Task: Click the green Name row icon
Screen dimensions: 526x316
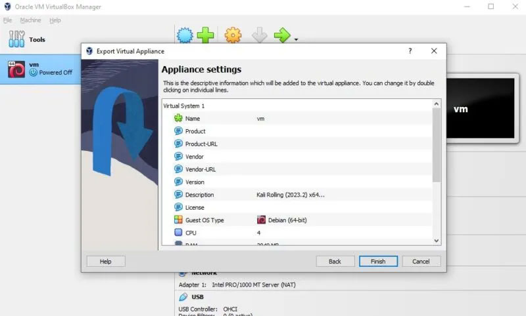Action: 178,118
